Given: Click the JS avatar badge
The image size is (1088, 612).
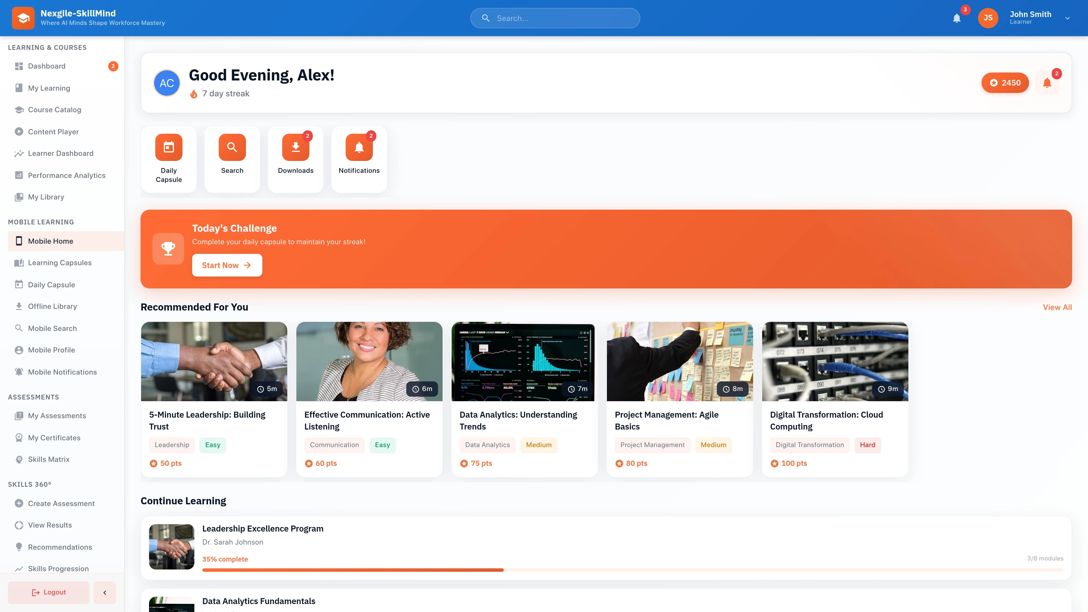Looking at the screenshot, I should tap(988, 18).
